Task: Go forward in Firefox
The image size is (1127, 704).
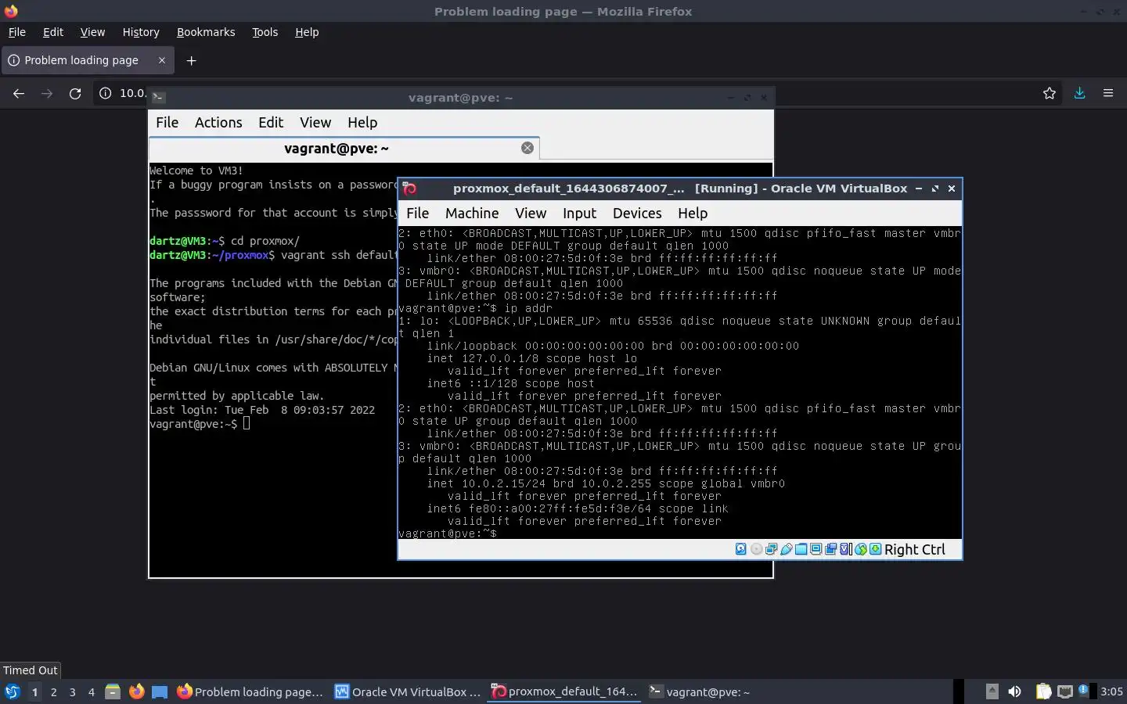Action: coord(47,93)
